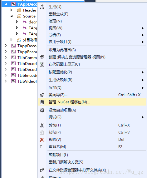The width and height of the screenshot is (147, 178).
Task: Click the TLibComm project icon
Action: [x=13, y=57]
